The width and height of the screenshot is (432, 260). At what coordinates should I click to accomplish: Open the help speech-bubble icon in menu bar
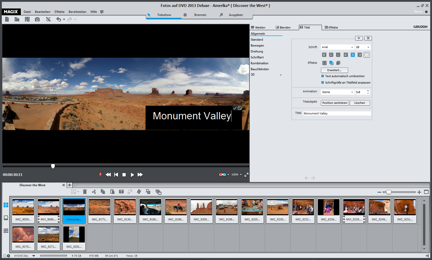[x=102, y=12]
